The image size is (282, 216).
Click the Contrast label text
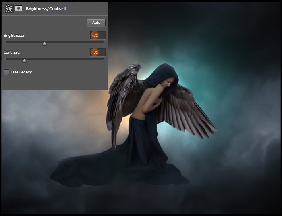click(x=12, y=52)
